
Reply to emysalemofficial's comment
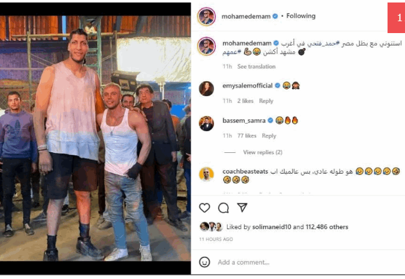point(266,101)
